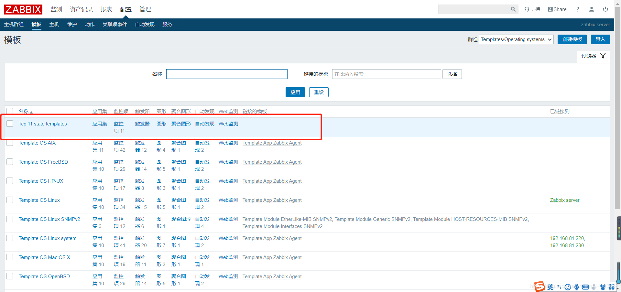Open the Sogou emoji smiley icon
Screen dimensions: 621x292
click(x=568, y=287)
